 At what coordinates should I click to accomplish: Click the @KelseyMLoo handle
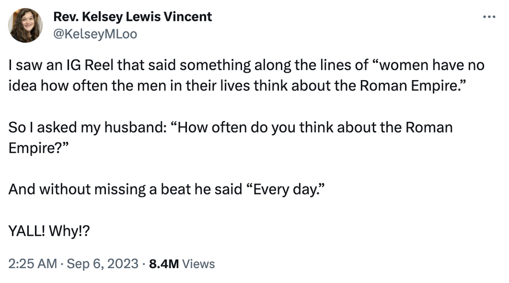(x=95, y=34)
